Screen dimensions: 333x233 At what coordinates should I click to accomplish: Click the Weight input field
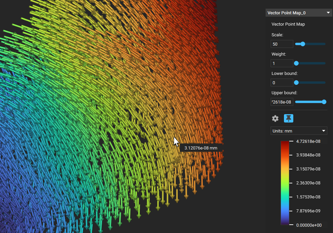282,63
